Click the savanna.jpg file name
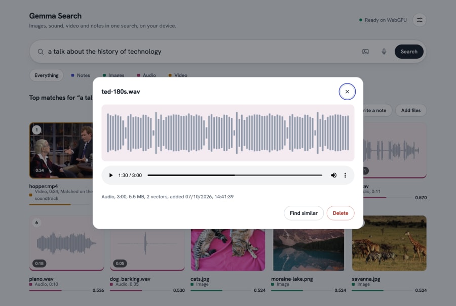456x306 pixels. [x=366, y=279]
